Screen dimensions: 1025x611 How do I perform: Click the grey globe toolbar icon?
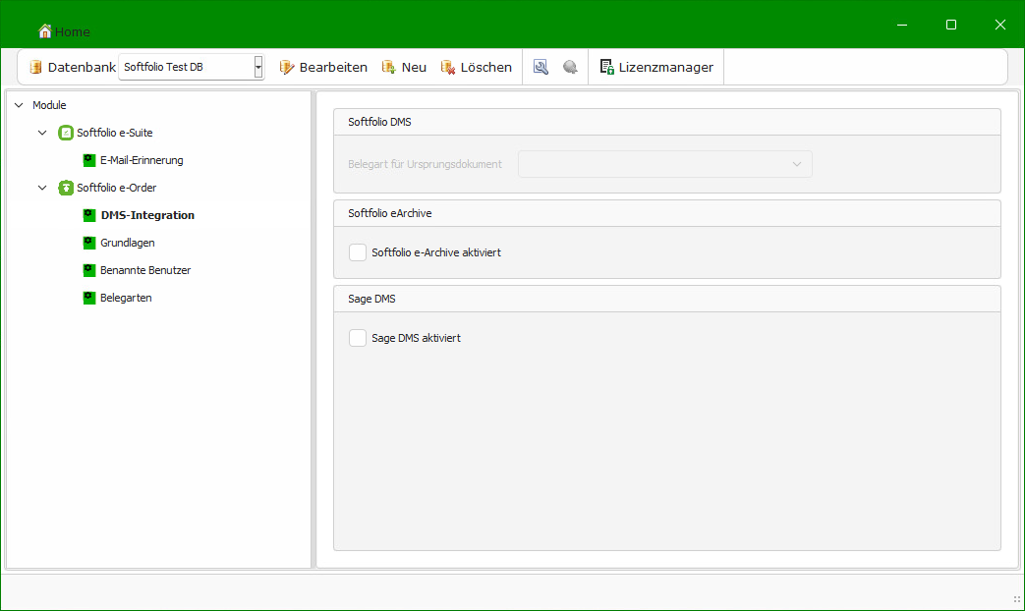click(570, 67)
